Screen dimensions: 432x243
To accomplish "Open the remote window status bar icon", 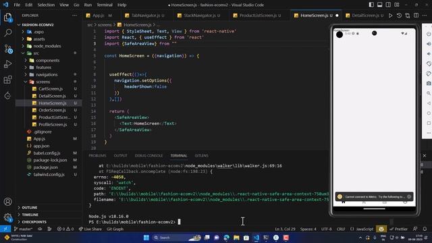I will 5,229.
